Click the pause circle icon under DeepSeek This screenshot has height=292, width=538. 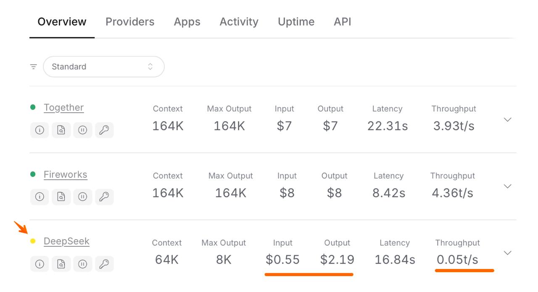click(x=82, y=264)
